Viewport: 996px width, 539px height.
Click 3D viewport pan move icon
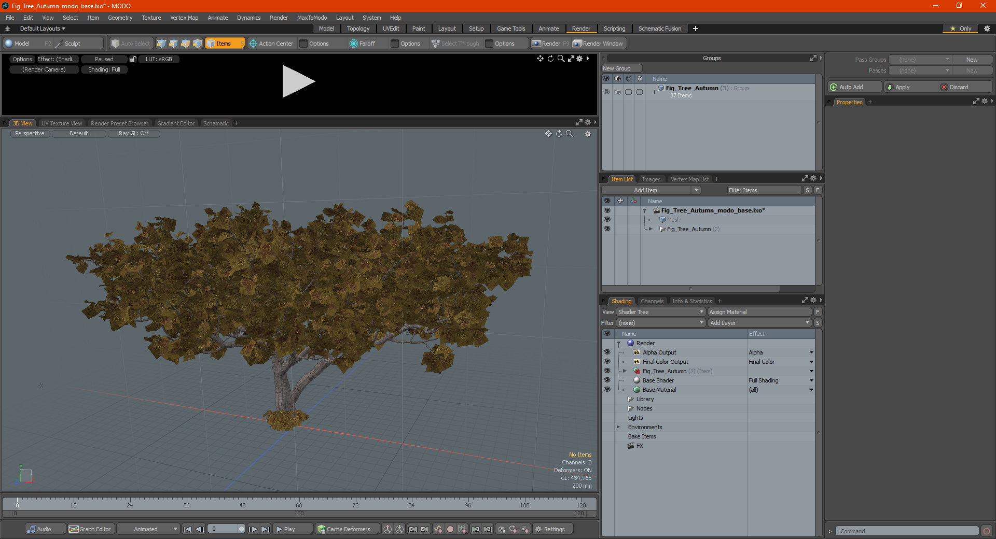pyautogui.click(x=548, y=134)
